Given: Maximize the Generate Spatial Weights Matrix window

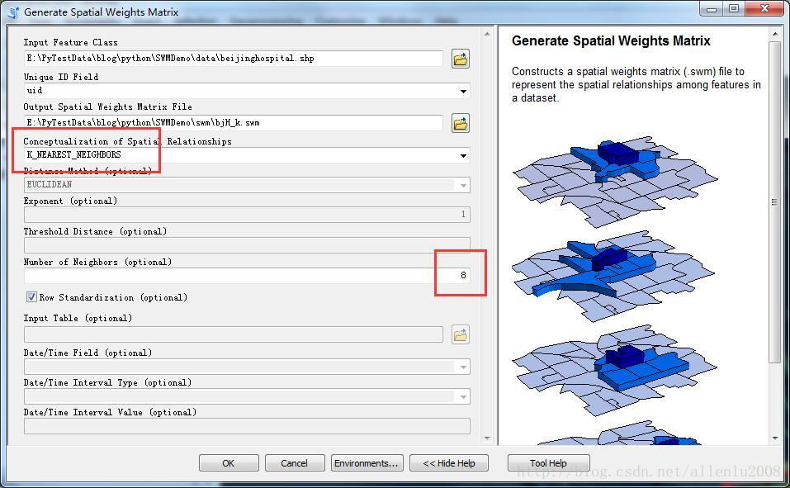Looking at the screenshot, I should click(x=734, y=8).
